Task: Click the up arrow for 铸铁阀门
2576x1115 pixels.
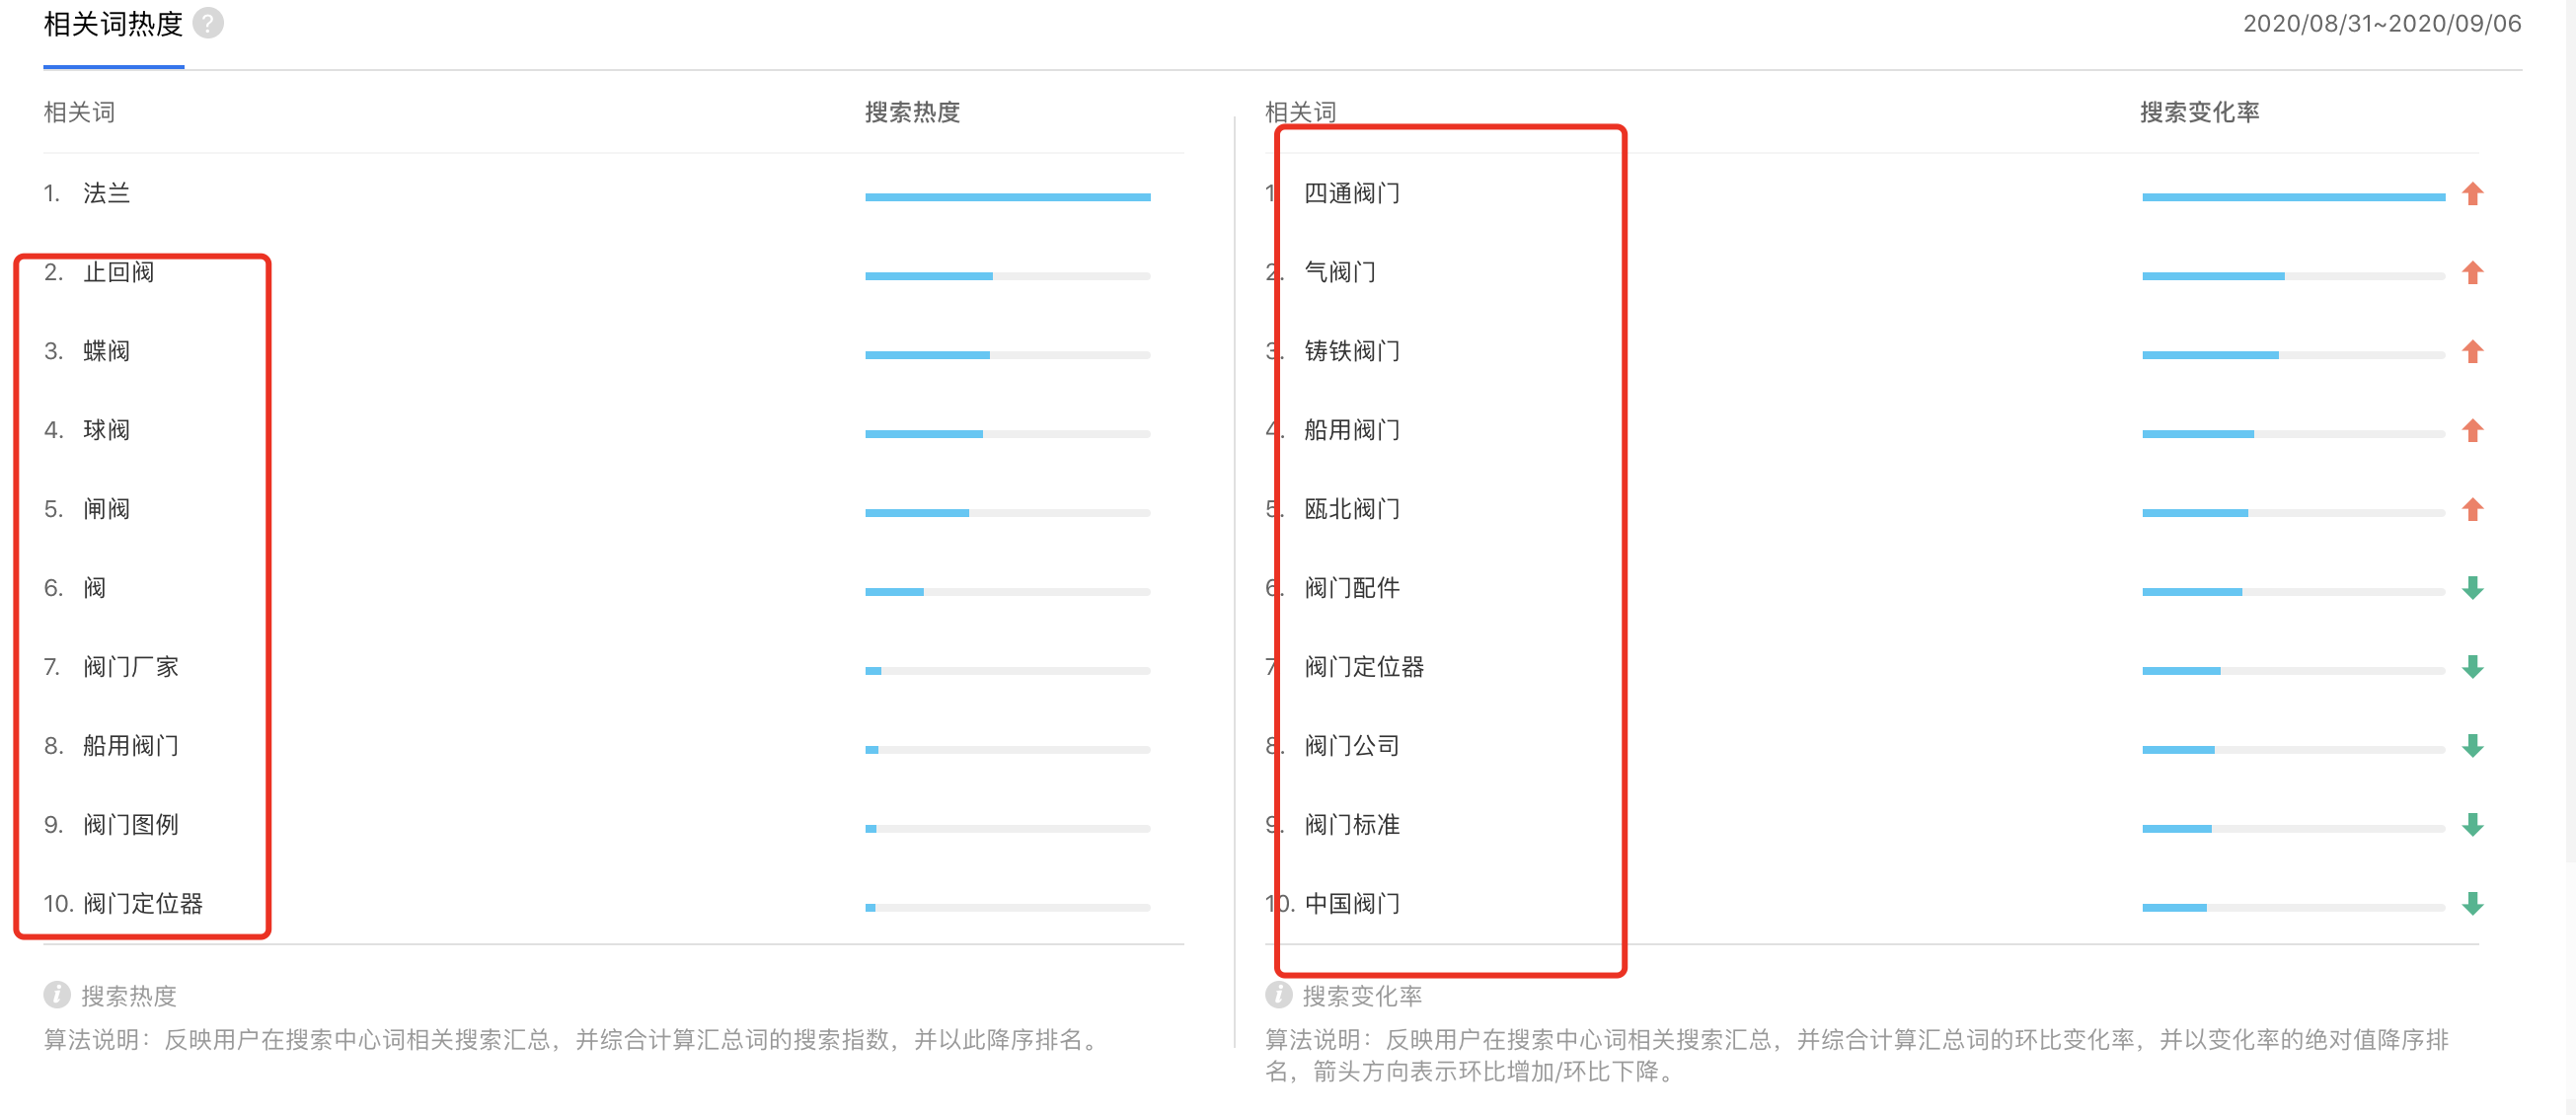Action: pyautogui.click(x=2472, y=351)
